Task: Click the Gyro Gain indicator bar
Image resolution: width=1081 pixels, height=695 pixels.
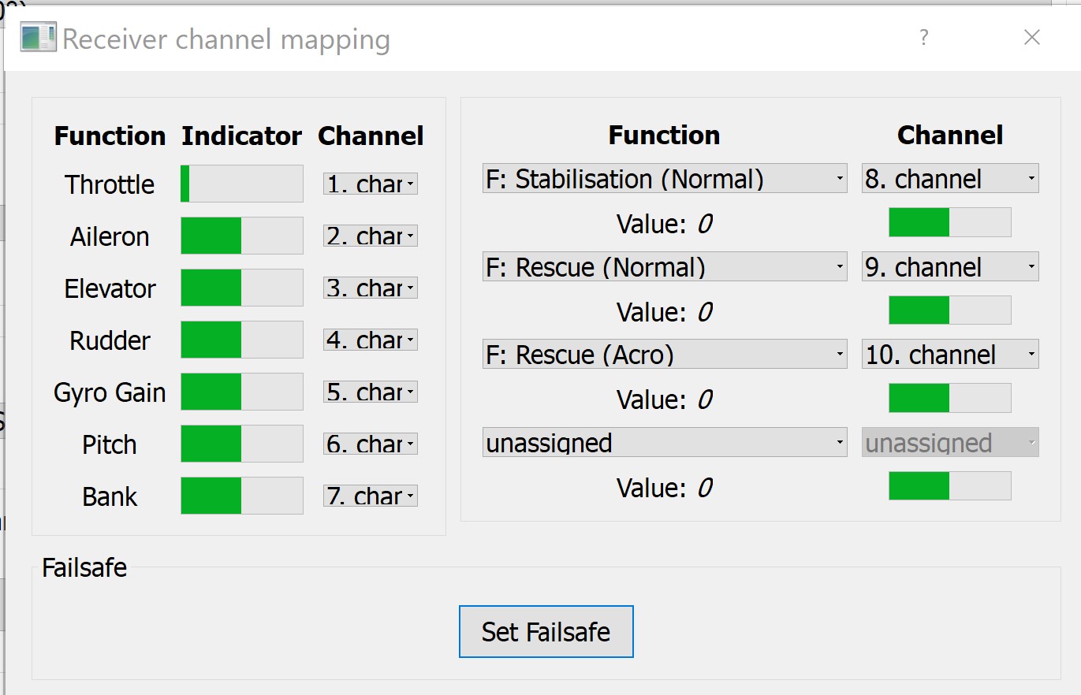Action: tap(241, 392)
